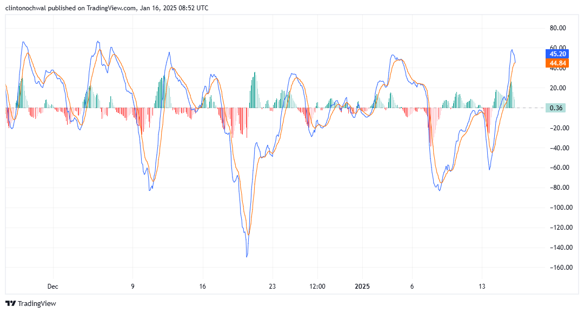Screen dimensions: 584x313
Task: Click the 13 date marker on time axis
Action: (482, 287)
